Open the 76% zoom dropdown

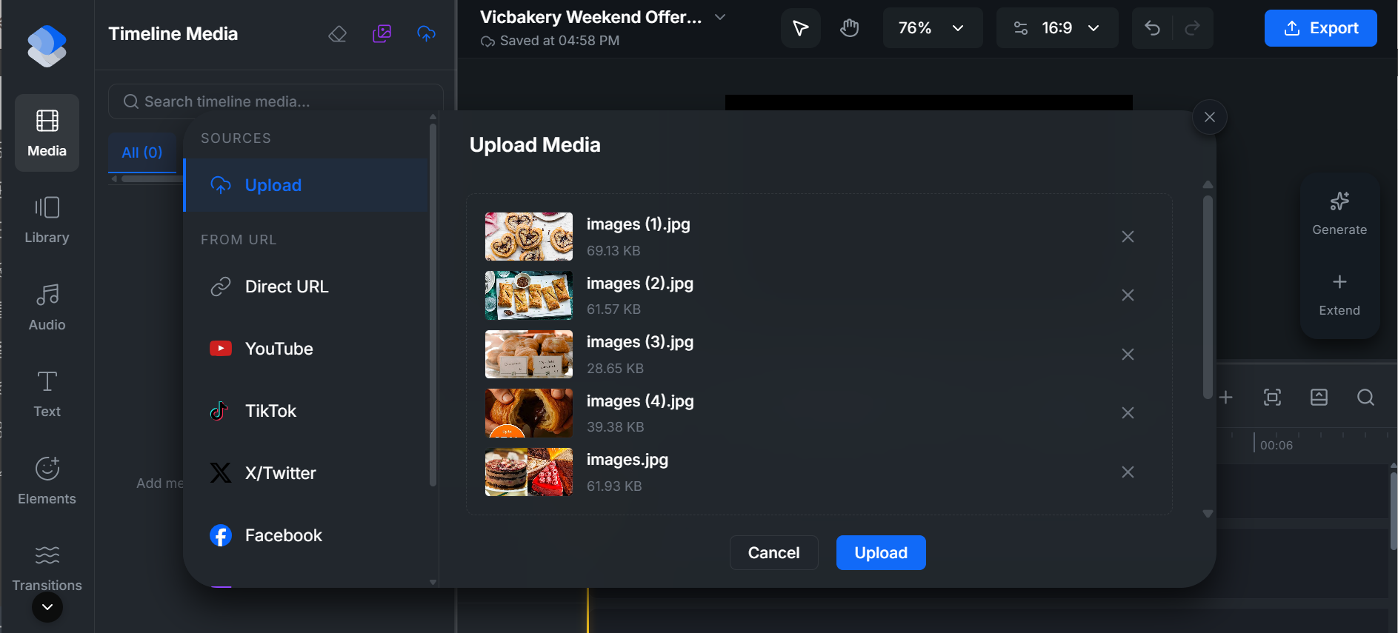(933, 28)
